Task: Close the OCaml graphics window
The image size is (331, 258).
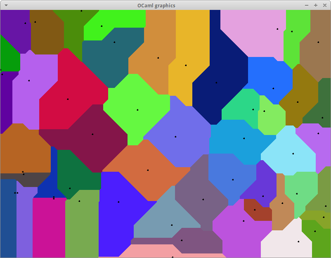Action: [x=325, y=5]
